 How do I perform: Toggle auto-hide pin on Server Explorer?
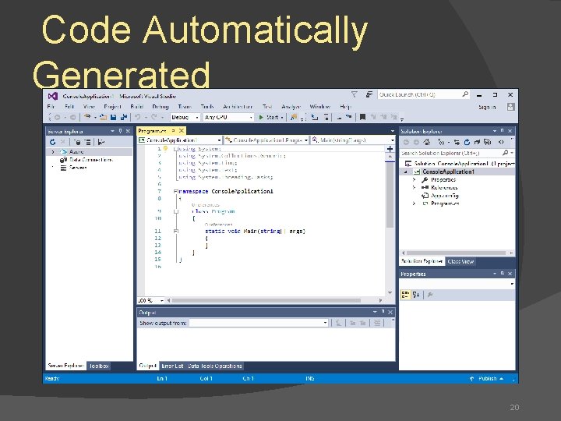pos(120,131)
